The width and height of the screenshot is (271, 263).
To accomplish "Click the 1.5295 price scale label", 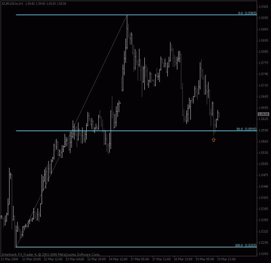I will 264,243.
